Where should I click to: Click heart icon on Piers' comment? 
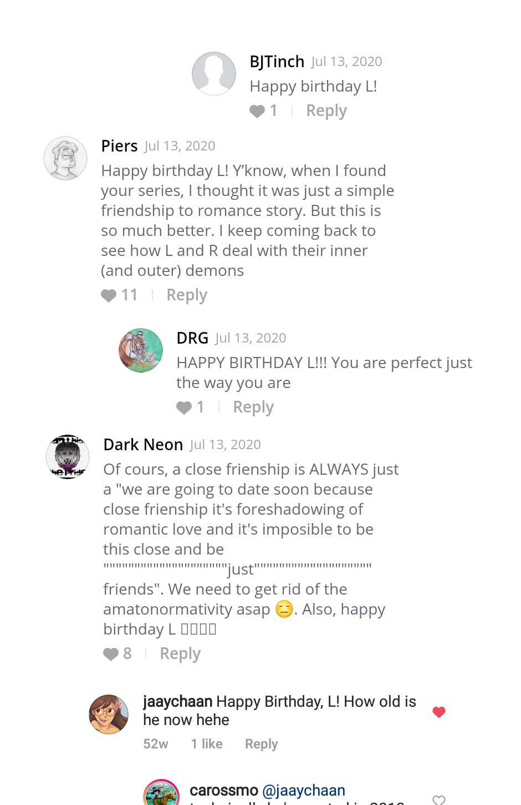[x=109, y=296]
